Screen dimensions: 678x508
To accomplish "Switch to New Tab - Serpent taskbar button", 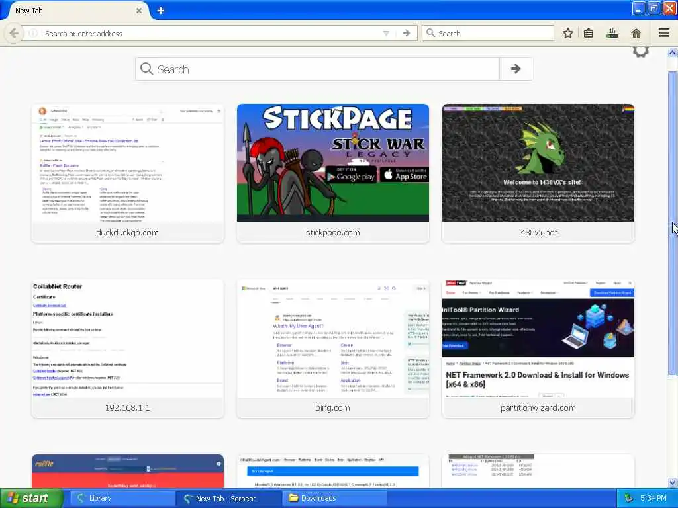I will tap(228, 499).
